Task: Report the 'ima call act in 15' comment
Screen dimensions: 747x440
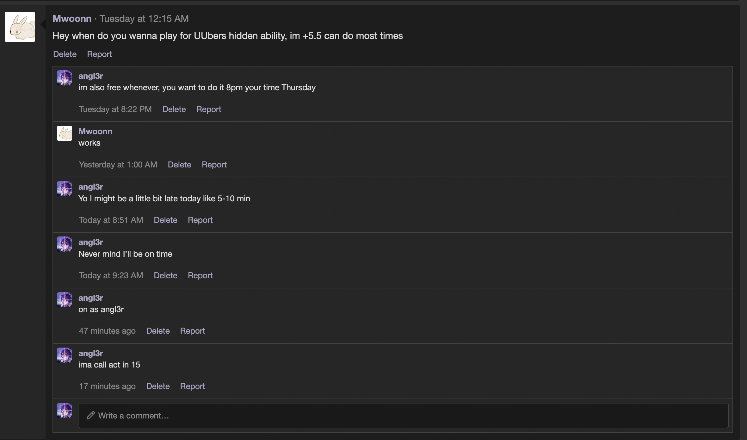Action: click(193, 386)
